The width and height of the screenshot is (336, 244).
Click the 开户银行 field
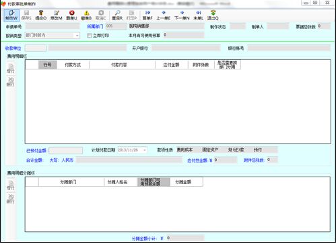(x=186, y=48)
